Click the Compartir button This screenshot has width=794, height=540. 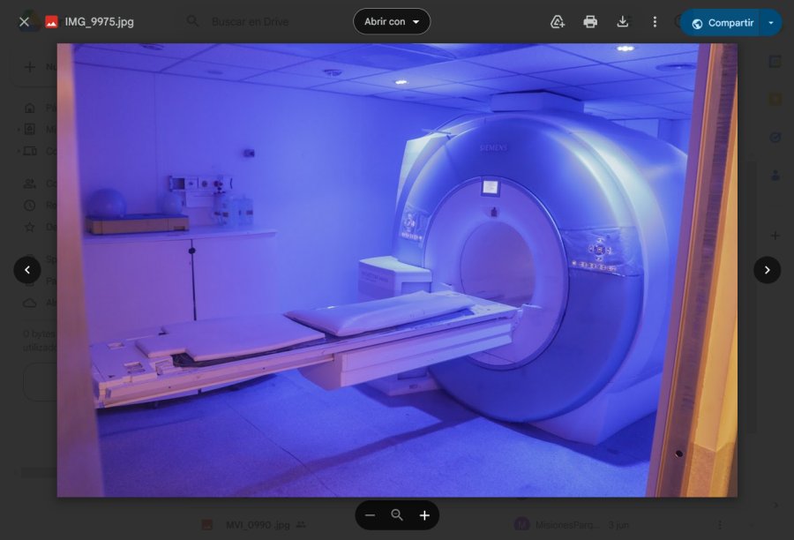[x=723, y=22]
